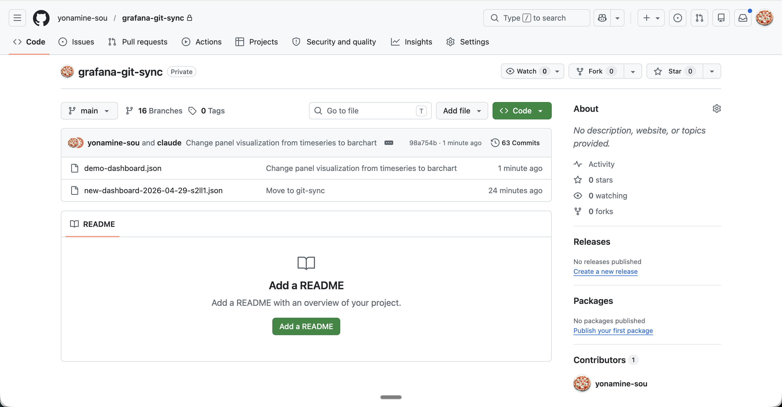Click the issues circle icon in header

[677, 18]
